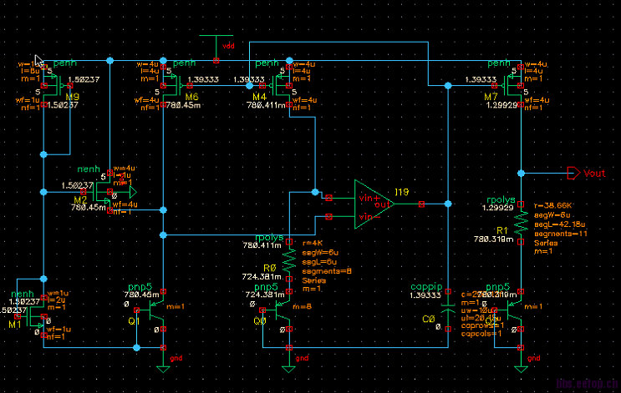Click the vin- input pin of op-amp
Screen dimensions: 621x393
pos(328,217)
